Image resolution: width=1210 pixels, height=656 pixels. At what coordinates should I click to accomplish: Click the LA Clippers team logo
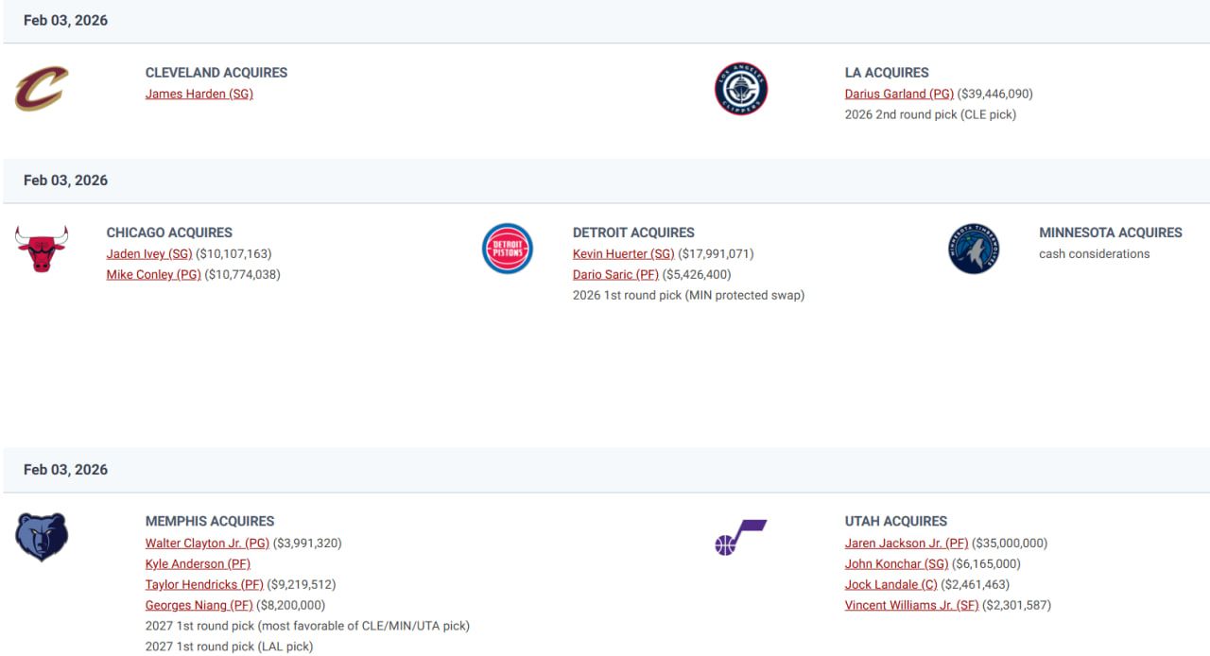(x=740, y=89)
